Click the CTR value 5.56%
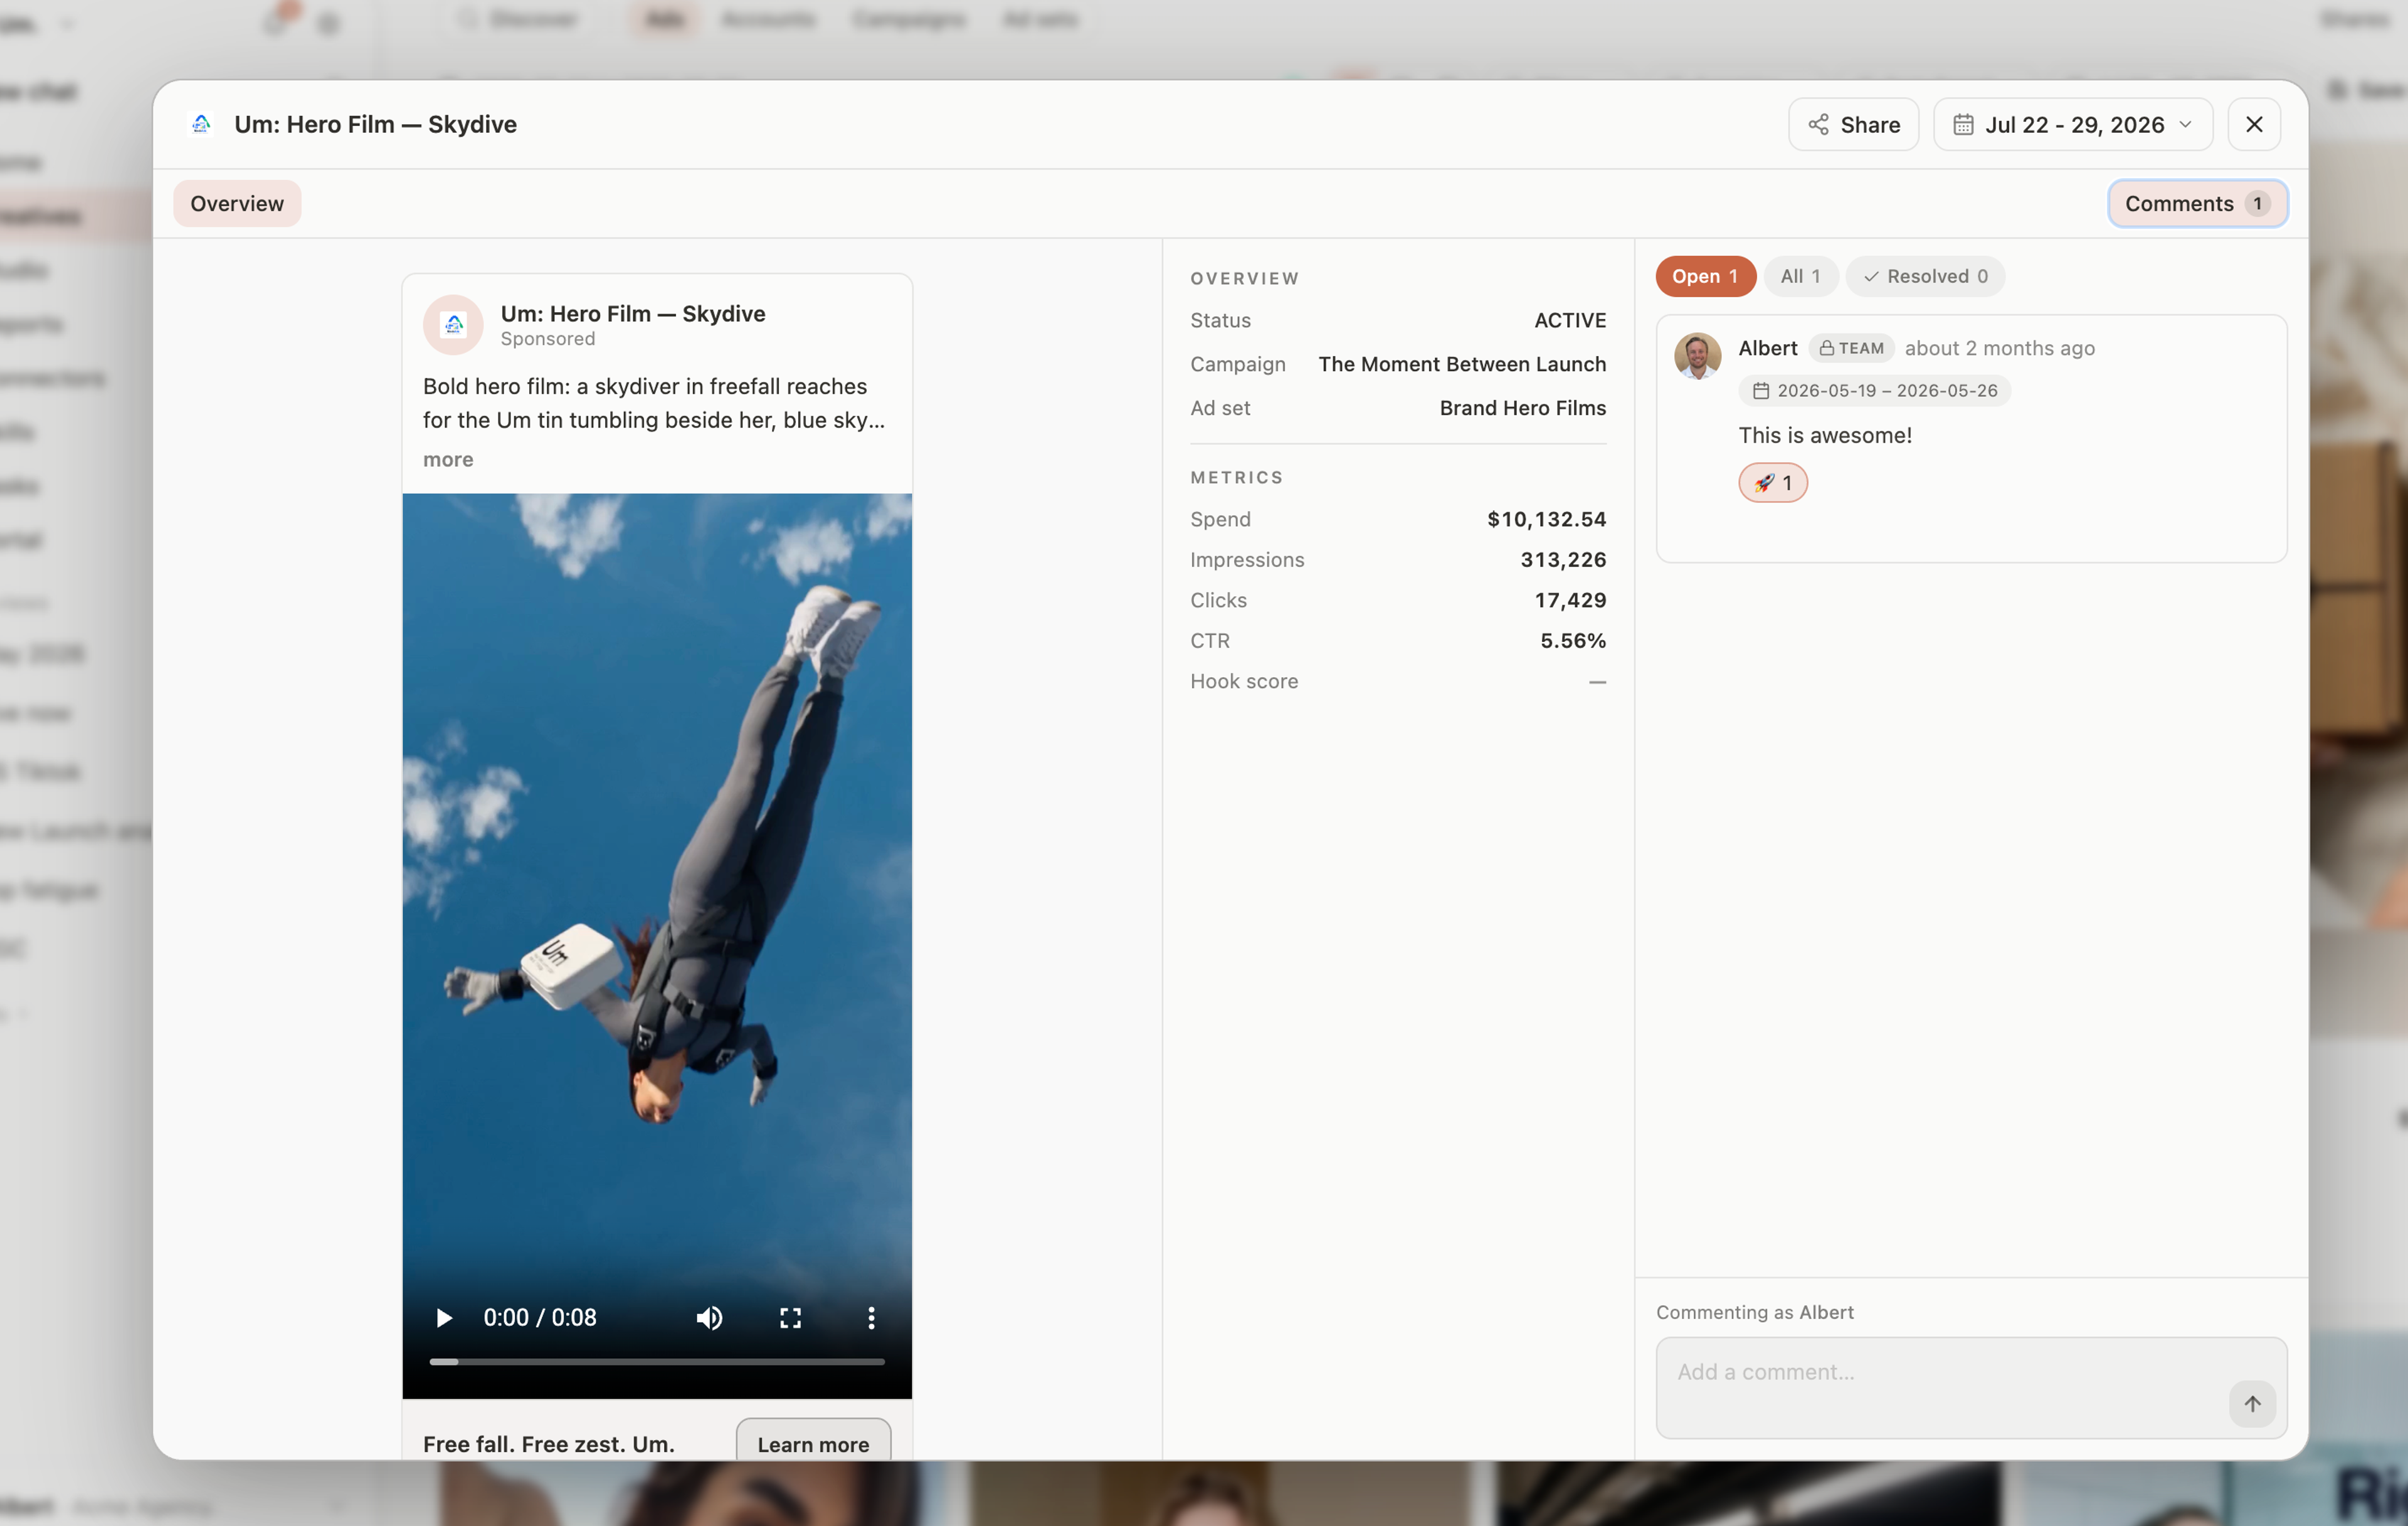Screen dimensions: 2408x1526 1573,641
